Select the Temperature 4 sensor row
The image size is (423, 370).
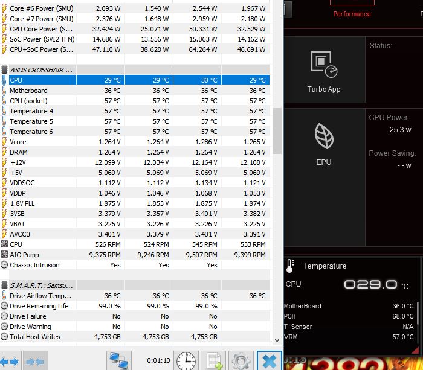pos(135,111)
